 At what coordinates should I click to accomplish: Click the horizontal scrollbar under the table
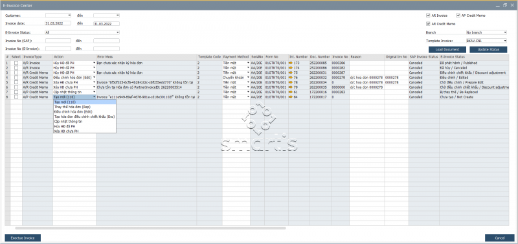coord(150,228)
